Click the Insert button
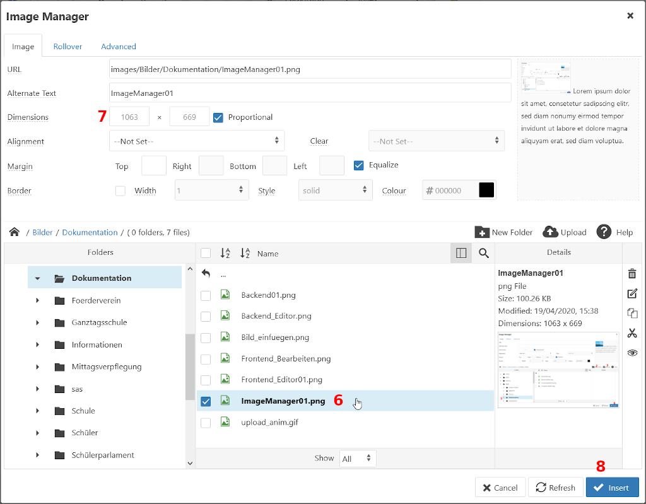This screenshot has height=504, width=646. tap(612, 488)
